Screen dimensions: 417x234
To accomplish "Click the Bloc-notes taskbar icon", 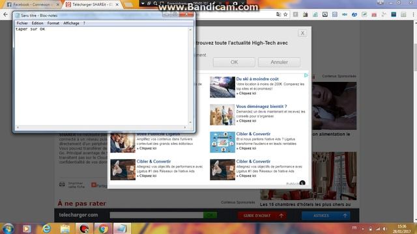I will click(x=122, y=228).
